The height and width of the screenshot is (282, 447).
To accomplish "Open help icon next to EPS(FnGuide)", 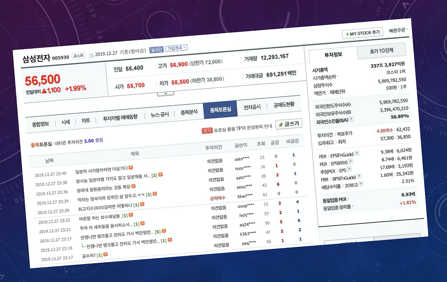I will 357,154.
